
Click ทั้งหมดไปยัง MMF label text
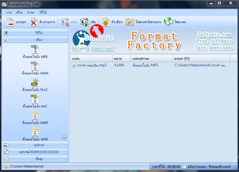(x=35, y=123)
